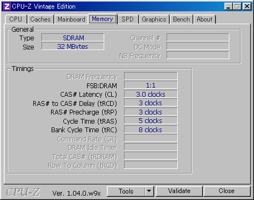Switch to the SPD tab
The image size is (254, 200).
tap(128, 19)
